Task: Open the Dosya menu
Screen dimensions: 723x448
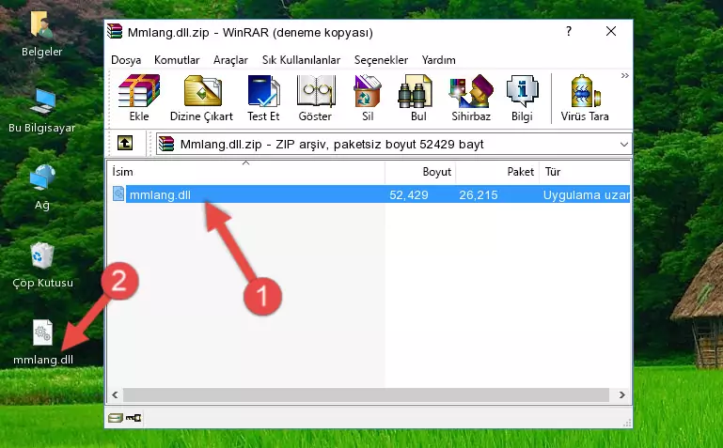Action: [x=126, y=60]
